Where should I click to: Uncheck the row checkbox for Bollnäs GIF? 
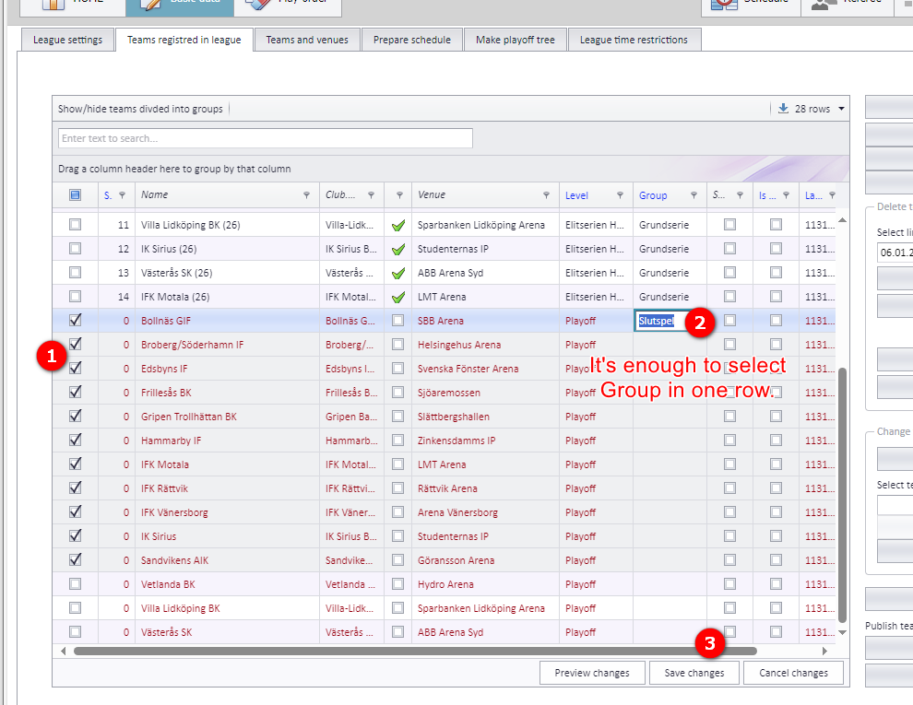pyautogui.click(x=75, y=320)
